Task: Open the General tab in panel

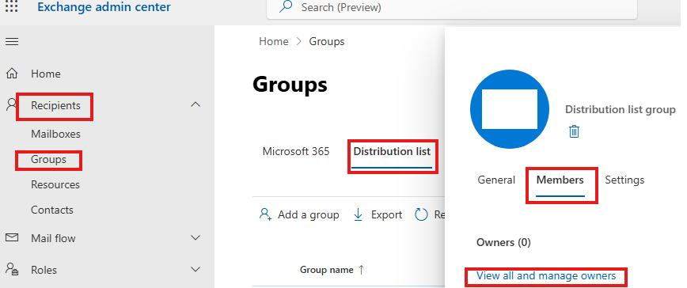Action: [496, 180]
